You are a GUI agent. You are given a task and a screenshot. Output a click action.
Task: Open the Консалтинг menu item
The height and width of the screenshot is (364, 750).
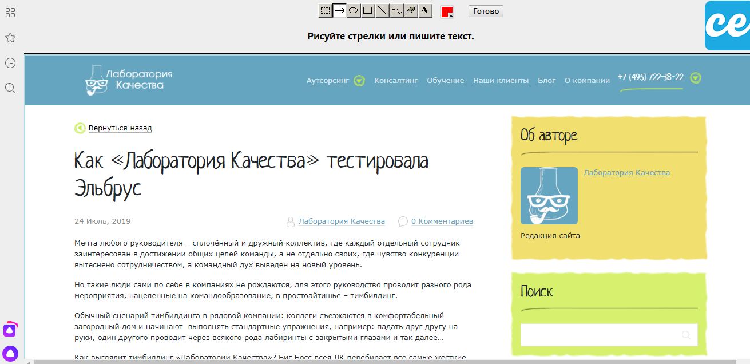pos(396,81)
